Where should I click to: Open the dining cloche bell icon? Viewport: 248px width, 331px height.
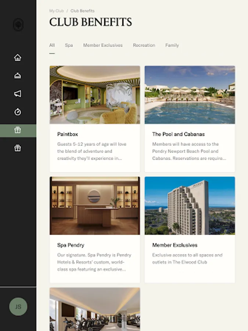(18, 76)
